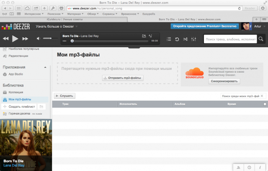The image size is (268, 171).
Task: Open the Easypolls bookmark
Action: (x=149, y=14)
